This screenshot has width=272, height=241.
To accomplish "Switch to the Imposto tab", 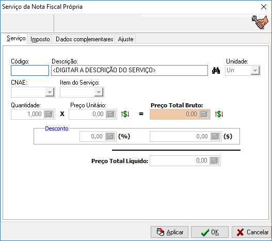I will coord(40,39).
